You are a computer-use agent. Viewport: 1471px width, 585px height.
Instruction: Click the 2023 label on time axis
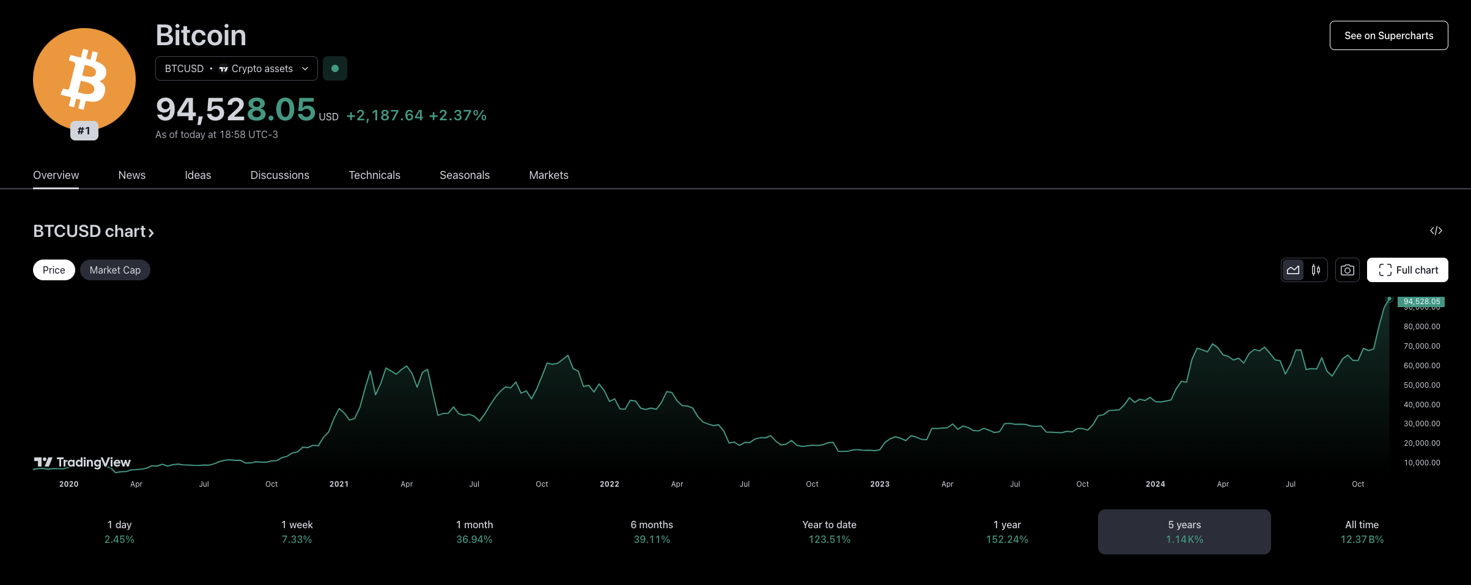click(880, 484)
